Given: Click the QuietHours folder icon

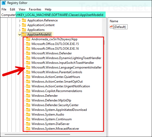Looking at the screenshot, I should [28, 77].
